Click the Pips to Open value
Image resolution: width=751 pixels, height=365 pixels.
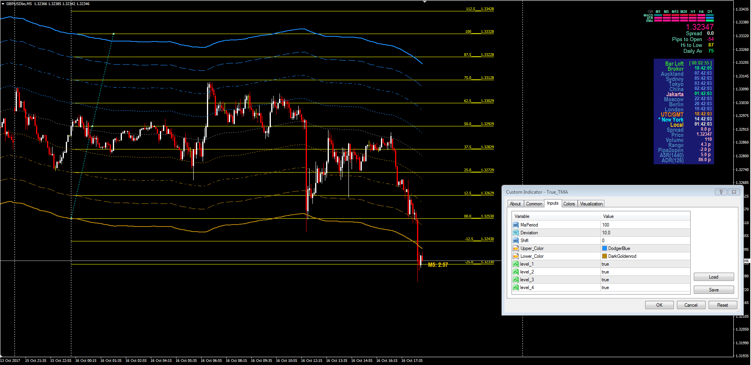click(710, 39)
